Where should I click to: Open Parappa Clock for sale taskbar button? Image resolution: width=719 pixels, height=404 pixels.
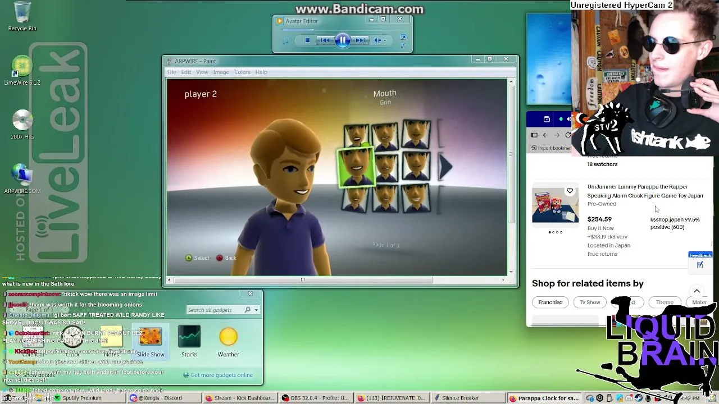click(543, 398)
